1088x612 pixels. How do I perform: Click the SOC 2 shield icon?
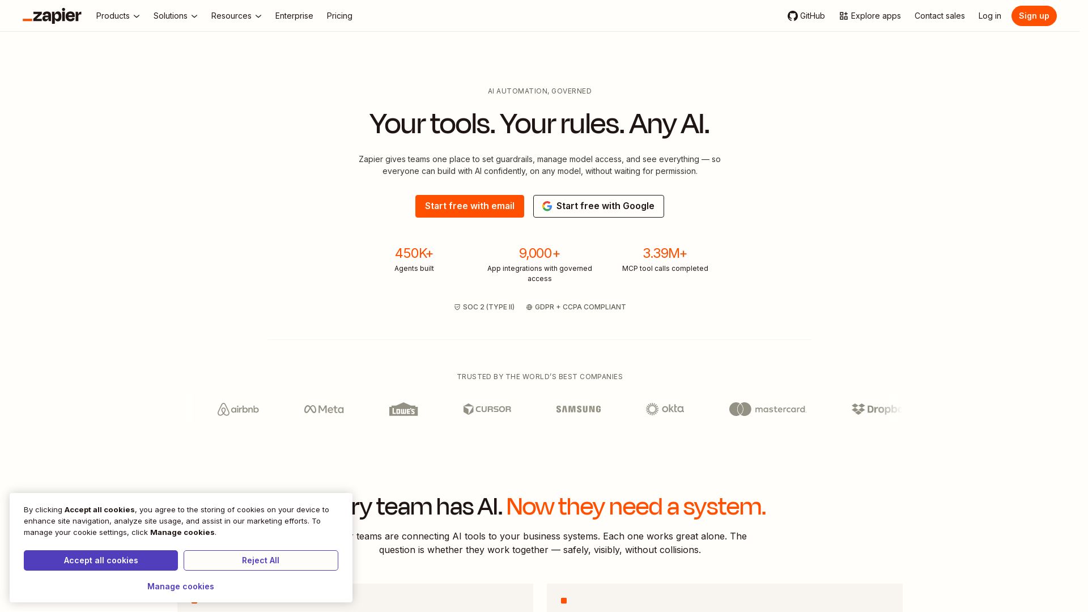click(x=457, y=307)
